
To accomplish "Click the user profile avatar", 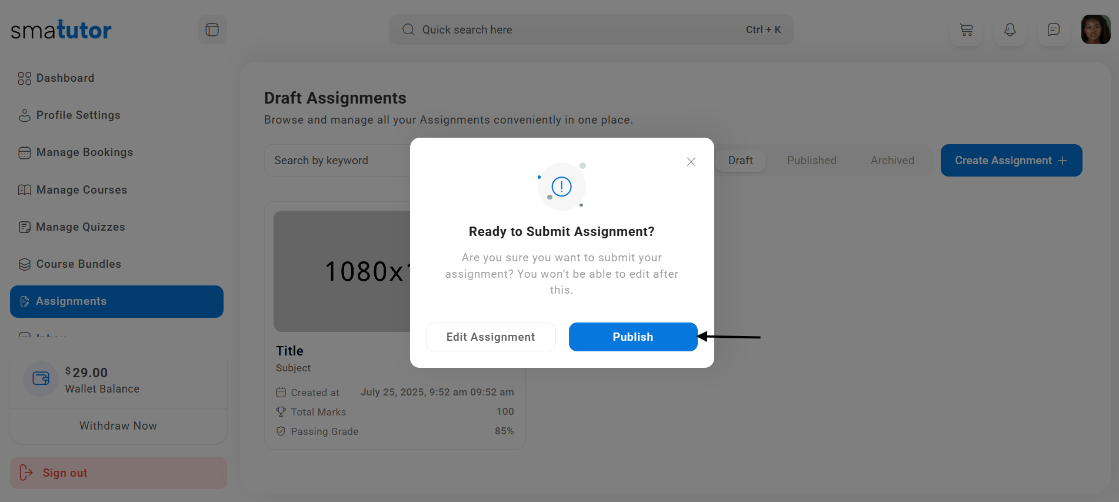I will click(x=1095, y=29).
